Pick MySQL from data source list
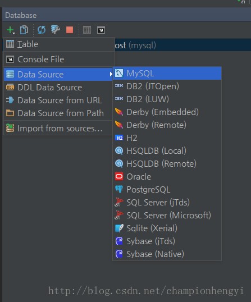 coord(167,74)
